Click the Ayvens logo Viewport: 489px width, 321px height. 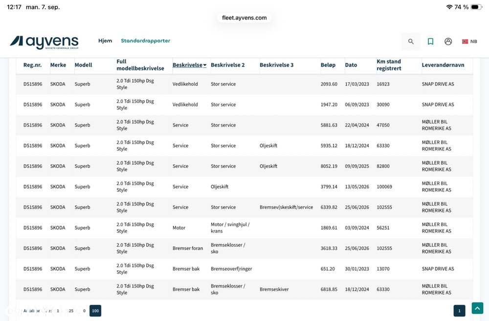click(44, 43)
